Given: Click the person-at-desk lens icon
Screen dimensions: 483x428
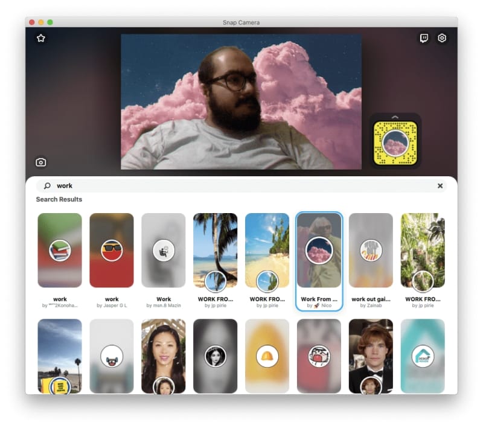Looking at the screenshot, I should [163, 251].
